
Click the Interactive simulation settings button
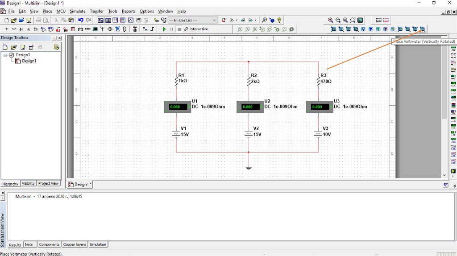coord(196,29)
